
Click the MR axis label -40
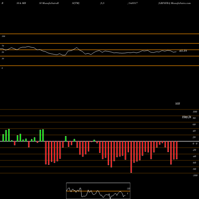194,156
